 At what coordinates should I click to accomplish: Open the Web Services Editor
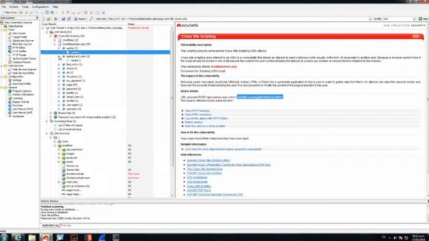[23, 73]
